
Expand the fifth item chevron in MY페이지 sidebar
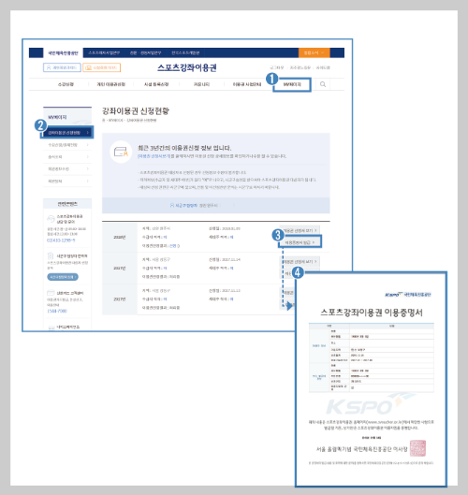point(87,182)
